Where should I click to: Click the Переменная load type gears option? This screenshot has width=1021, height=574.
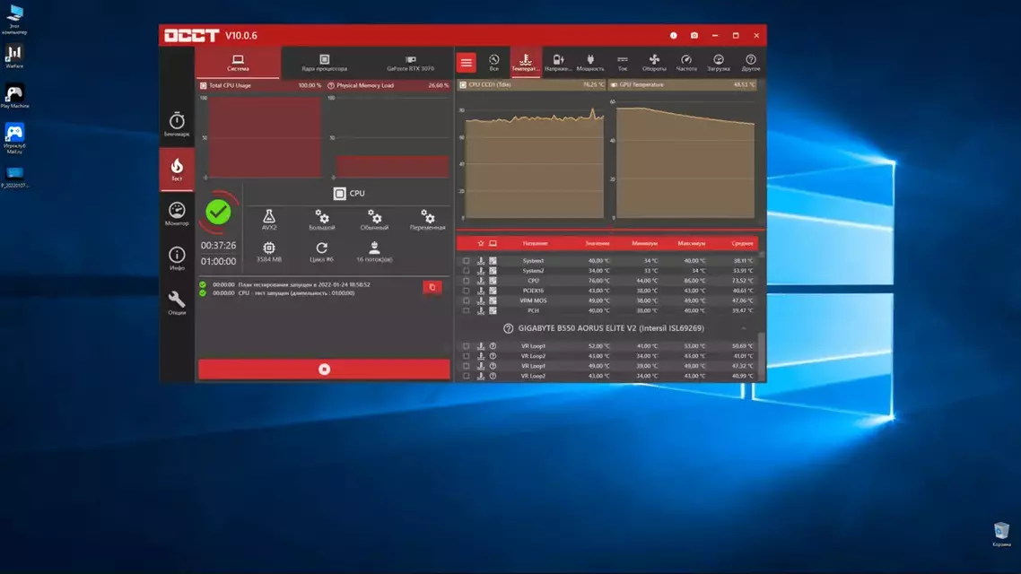[428, 220]
